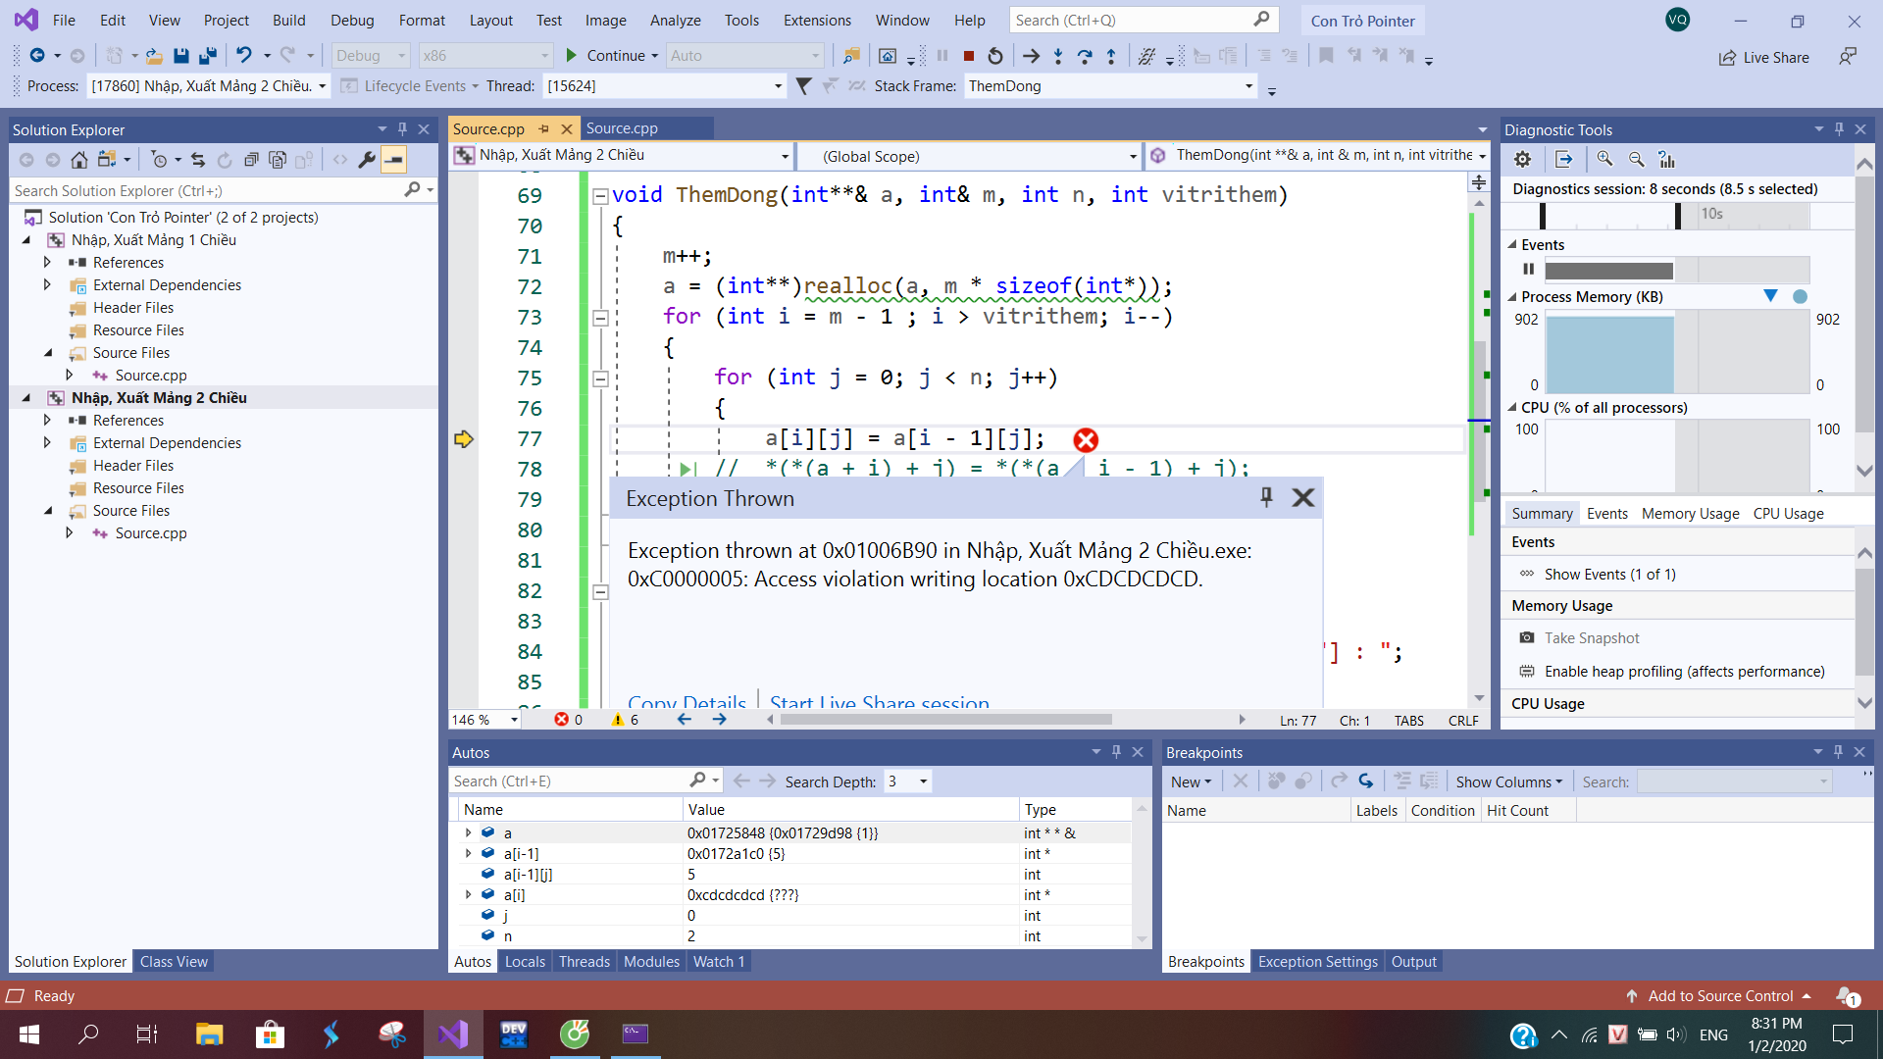Click Zoom In in Diagnostic Tools
The width and height of the screenshot is (1883, 1059).
(1604, 159)
